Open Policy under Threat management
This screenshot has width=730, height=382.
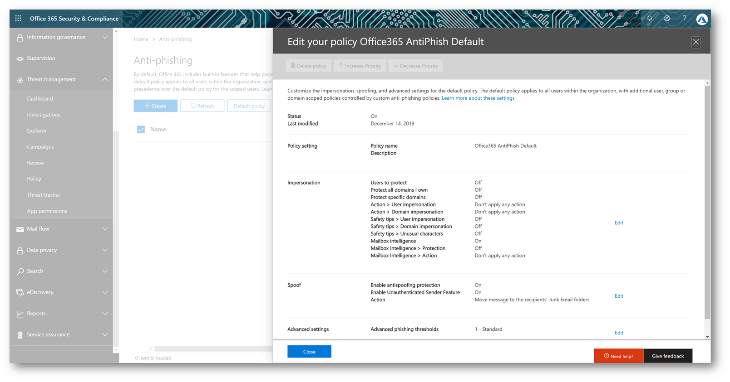(x=34, y=179)
